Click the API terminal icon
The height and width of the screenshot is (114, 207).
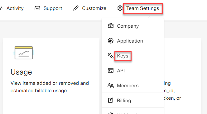[x=111, y=71]
